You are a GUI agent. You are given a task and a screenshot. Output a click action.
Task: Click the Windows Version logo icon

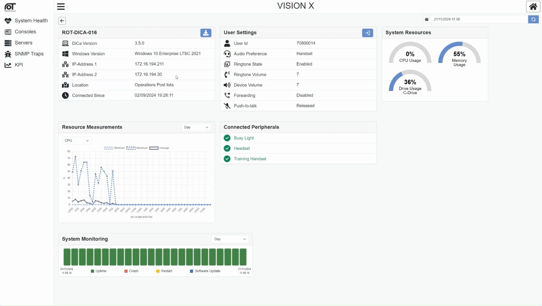65,54
